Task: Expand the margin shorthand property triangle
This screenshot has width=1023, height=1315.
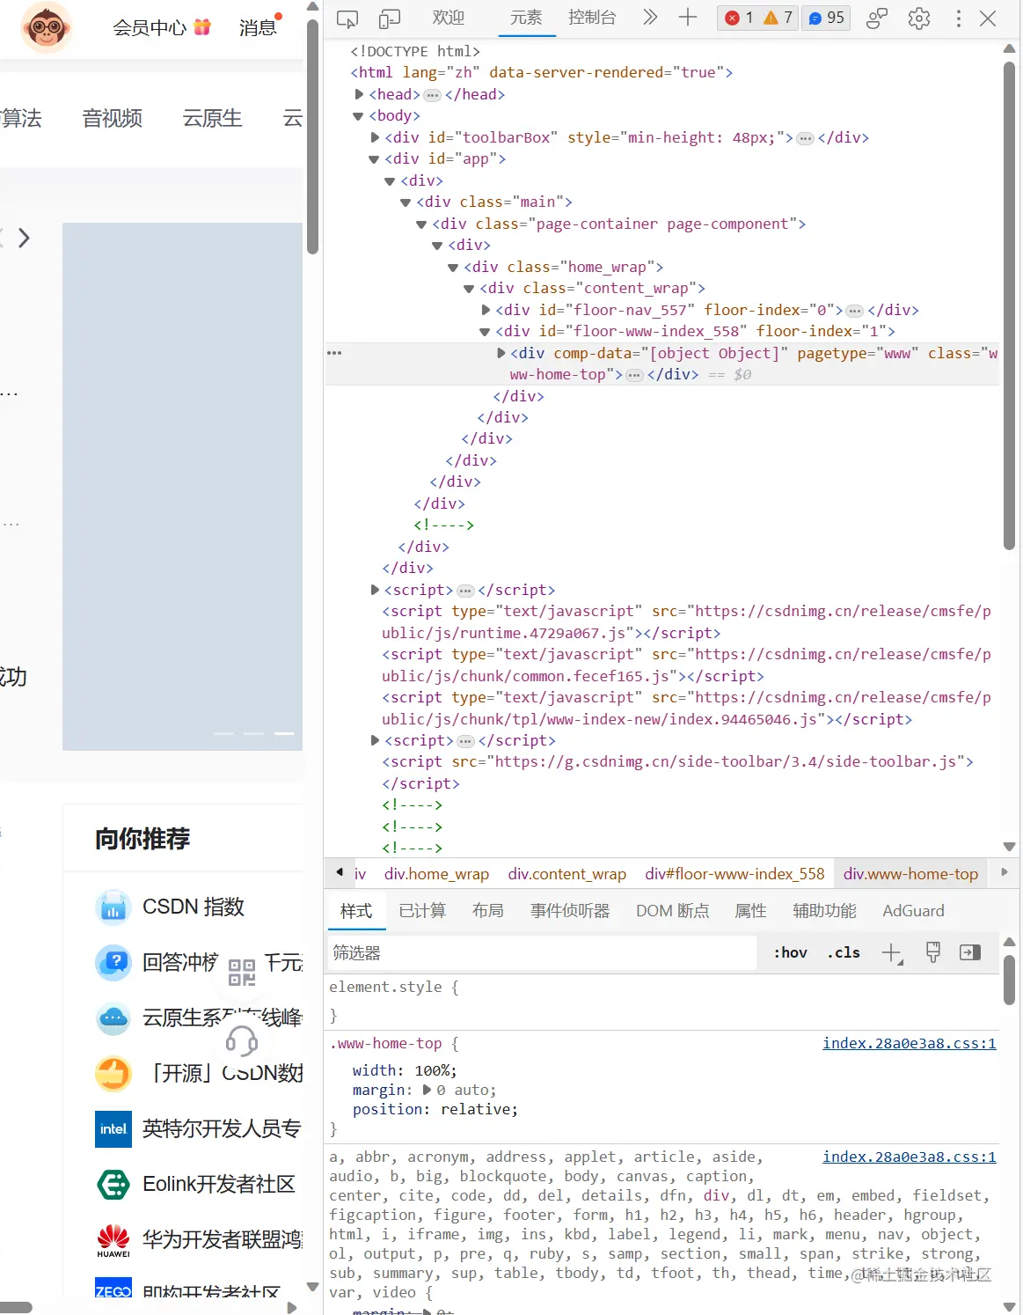Action: (x=427, y=1090)
